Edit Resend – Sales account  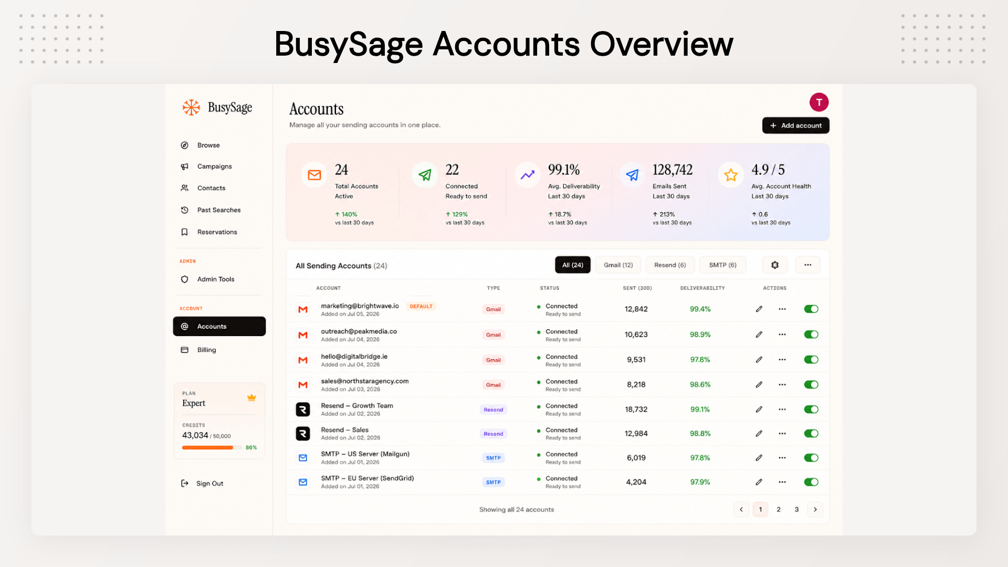tap(759, 434)
